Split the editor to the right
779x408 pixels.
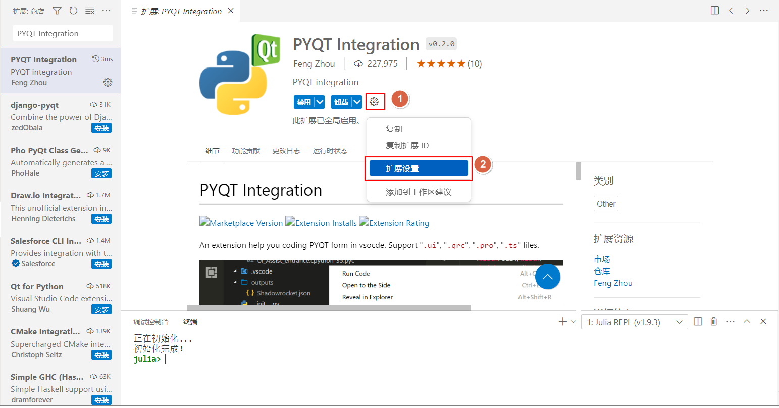(x=714, y=11)
